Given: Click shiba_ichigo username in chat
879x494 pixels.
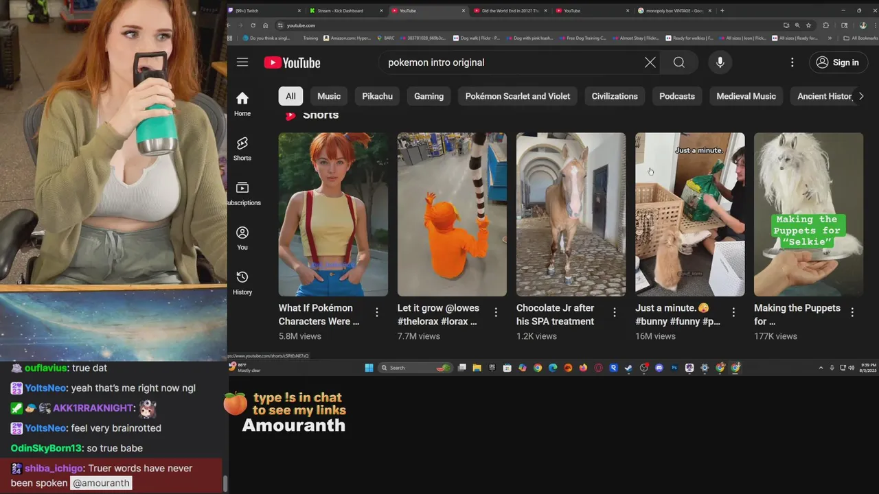Looking at the screenshot, I should pyautogui.click(x=54, y=468).
